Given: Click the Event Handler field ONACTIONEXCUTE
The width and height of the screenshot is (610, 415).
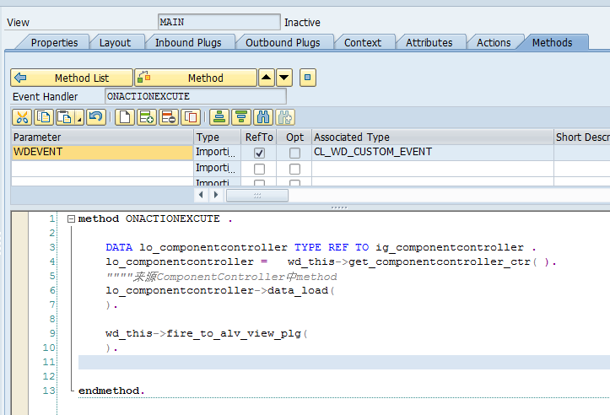Looking at the screenshot, I should (195, 96).
